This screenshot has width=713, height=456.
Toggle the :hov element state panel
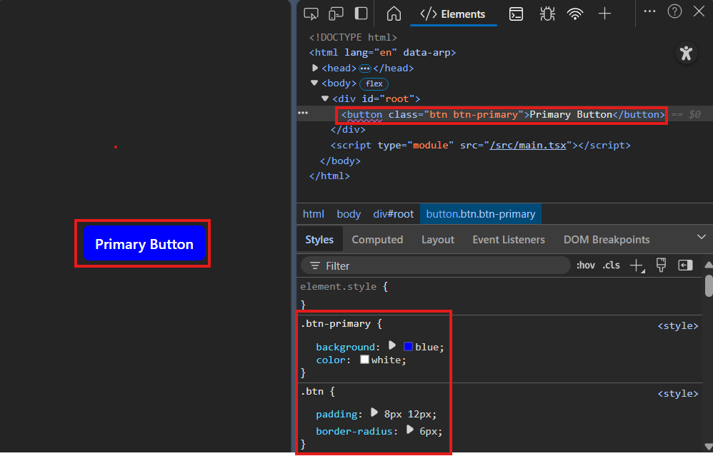[x=586, y=265]
